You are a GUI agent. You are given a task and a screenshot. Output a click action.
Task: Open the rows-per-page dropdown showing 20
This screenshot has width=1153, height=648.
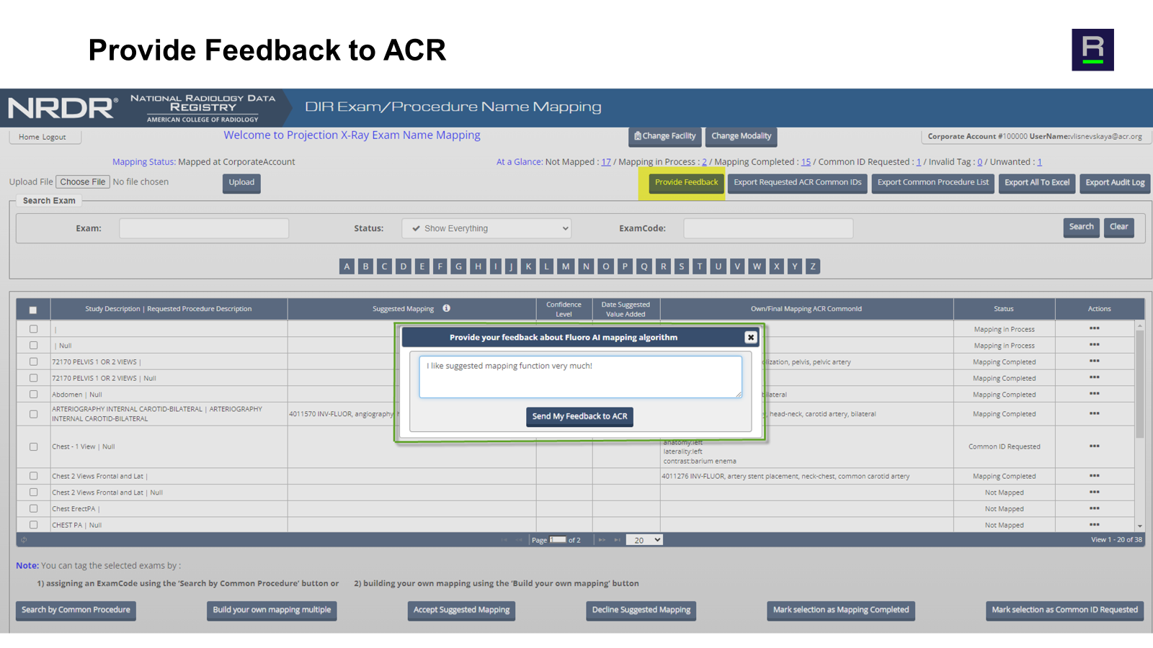tap(644, 540)
